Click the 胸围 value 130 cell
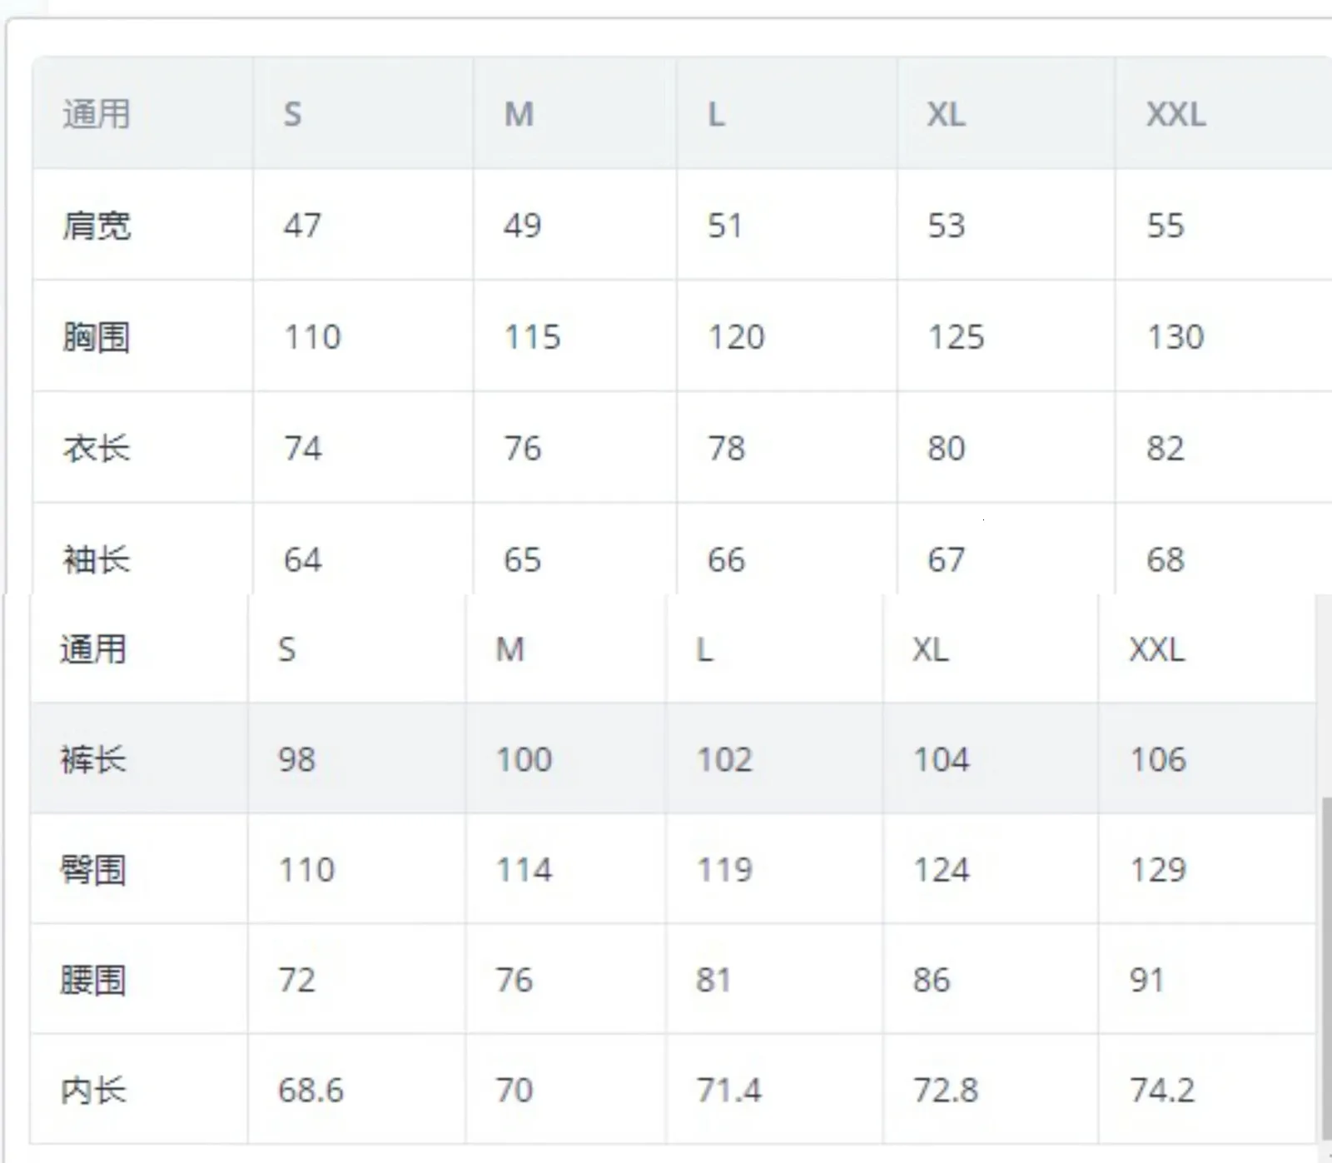This screenshot has width=1332, height=1163. (x=1175, y=337)
